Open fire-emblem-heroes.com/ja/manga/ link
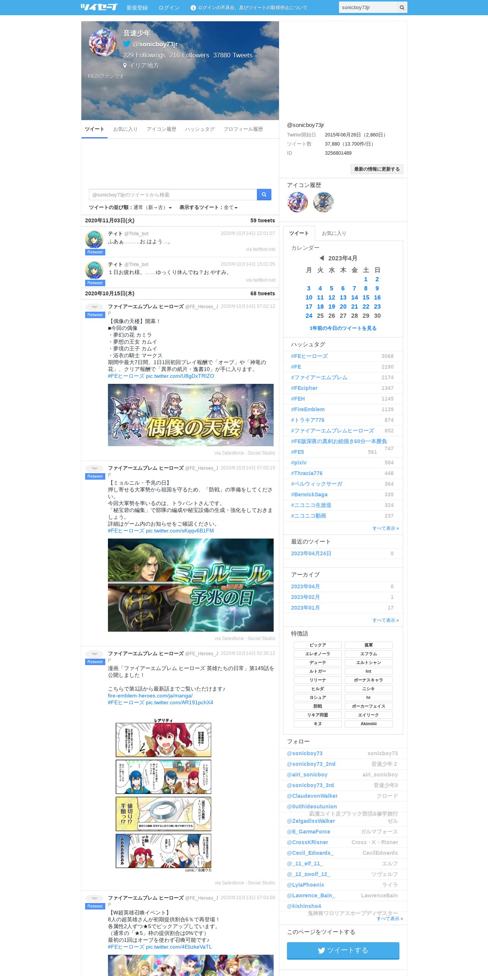This screenshot has width=488, height=976. pyautogui.click(x=150, y=696)
